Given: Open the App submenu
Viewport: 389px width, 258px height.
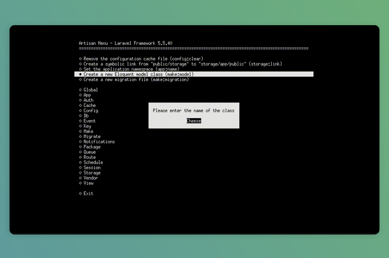Looking at the screenshot, I should (x=85, y=95).
